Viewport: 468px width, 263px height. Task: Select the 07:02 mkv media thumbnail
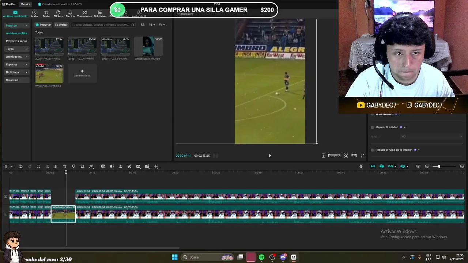click(49, 46)
